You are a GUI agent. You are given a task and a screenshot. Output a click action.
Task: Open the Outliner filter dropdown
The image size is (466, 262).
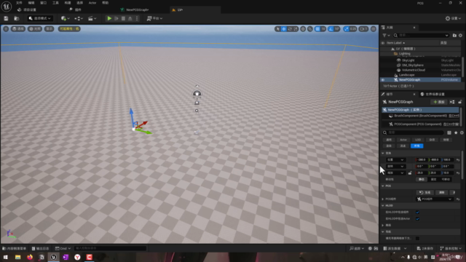click(386, 36)
